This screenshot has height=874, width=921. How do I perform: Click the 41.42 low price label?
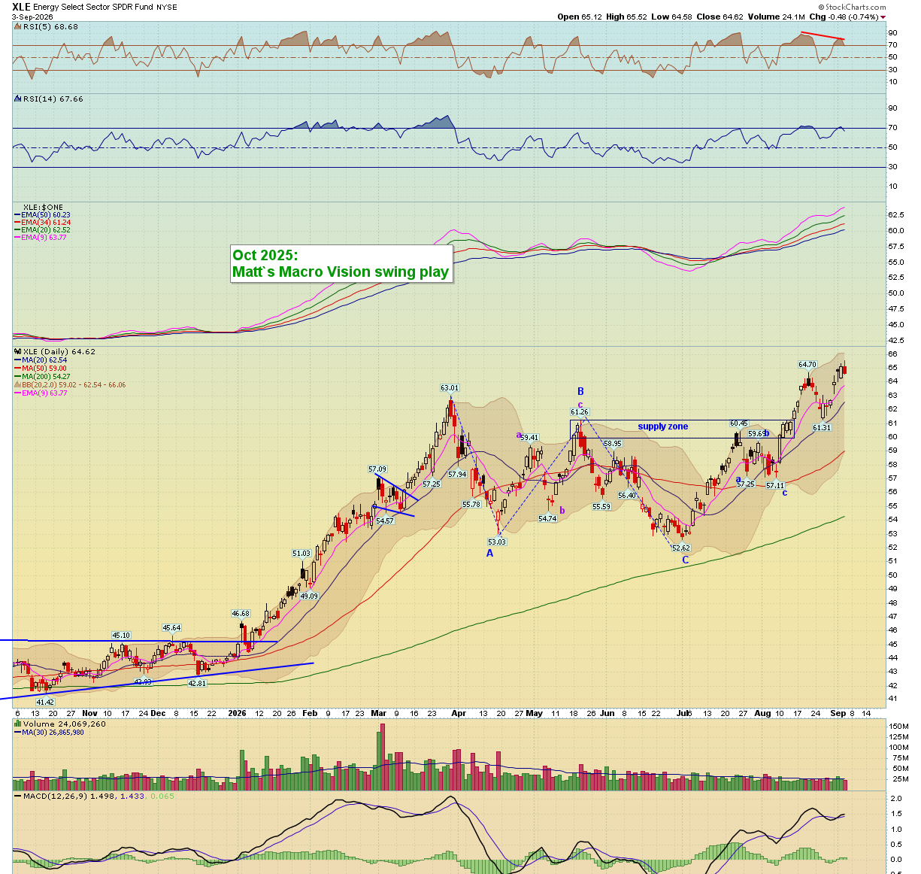[x=45, y=702]
